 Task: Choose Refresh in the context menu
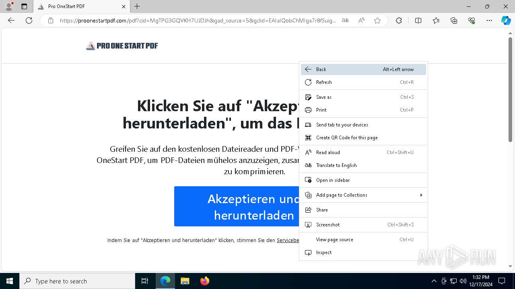(x=363, y=82)
